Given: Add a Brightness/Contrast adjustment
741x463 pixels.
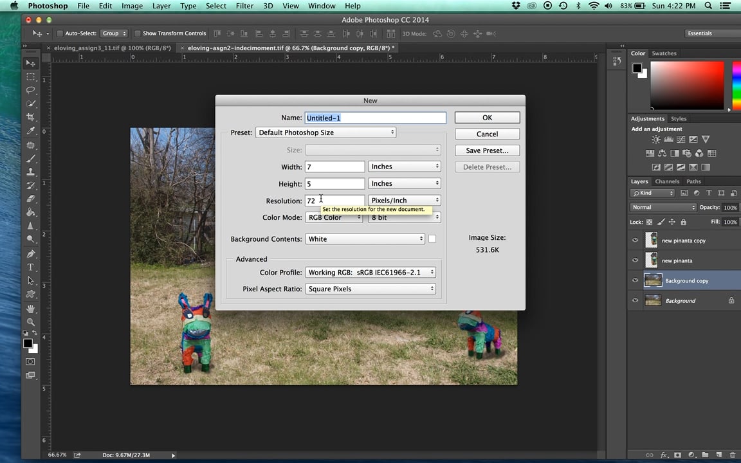Looking at the screenshot, I should click(656, 140).
